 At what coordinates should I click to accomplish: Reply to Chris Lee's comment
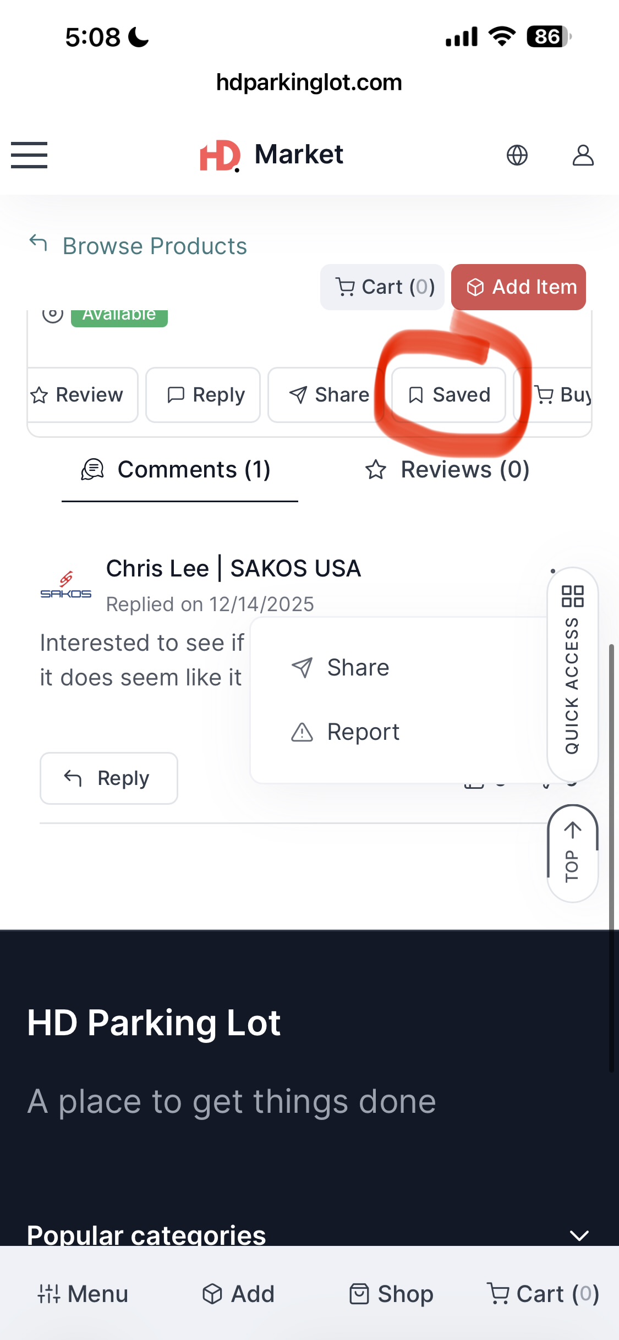[x=109, y=778]
